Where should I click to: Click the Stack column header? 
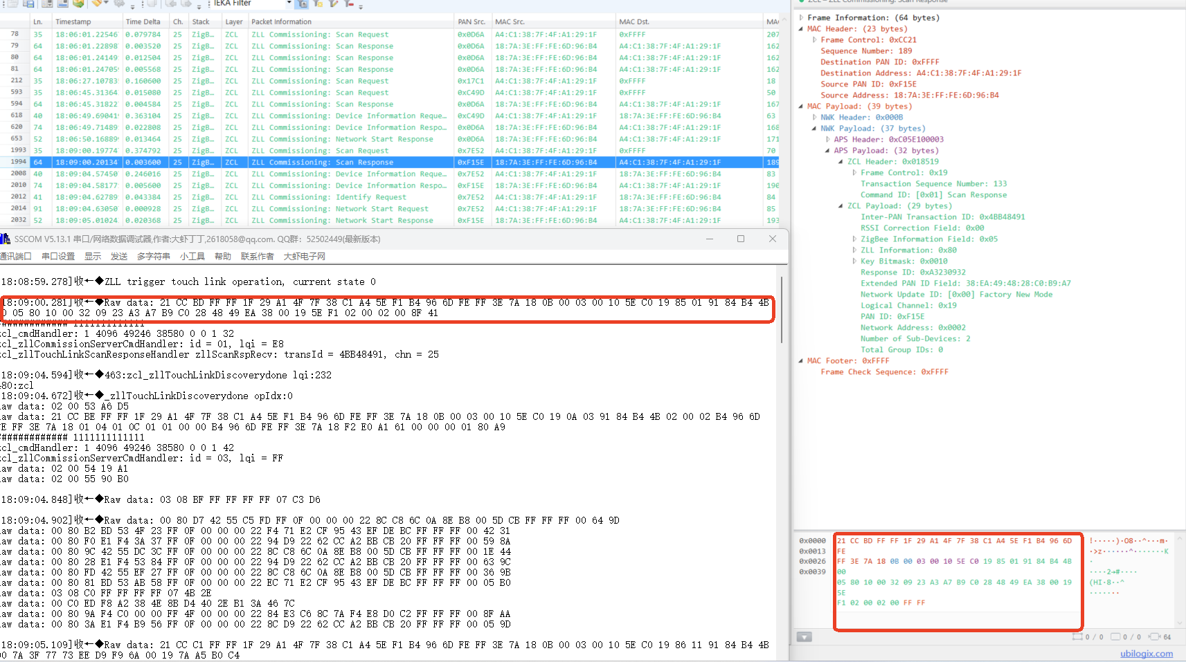point(206,22)
